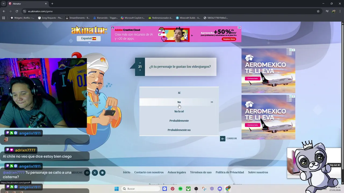Open the tab search dropdown
344x193 pixels.
[x=3, y=3]
